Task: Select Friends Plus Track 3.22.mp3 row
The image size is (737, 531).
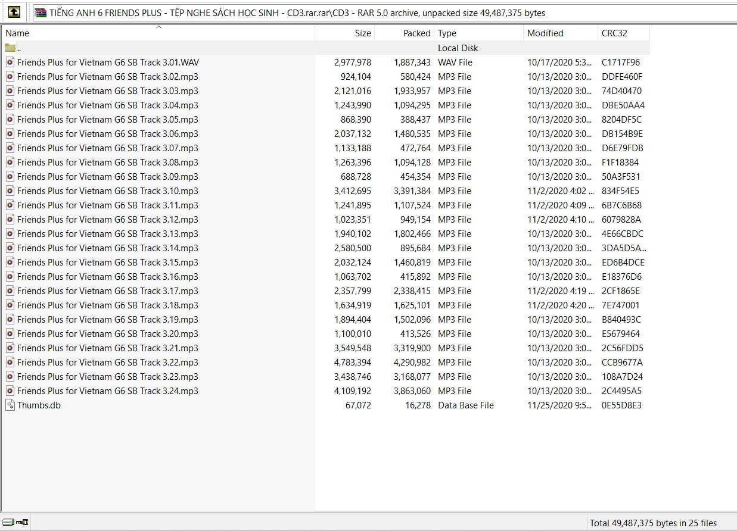Action: click(x=107, y=363)
